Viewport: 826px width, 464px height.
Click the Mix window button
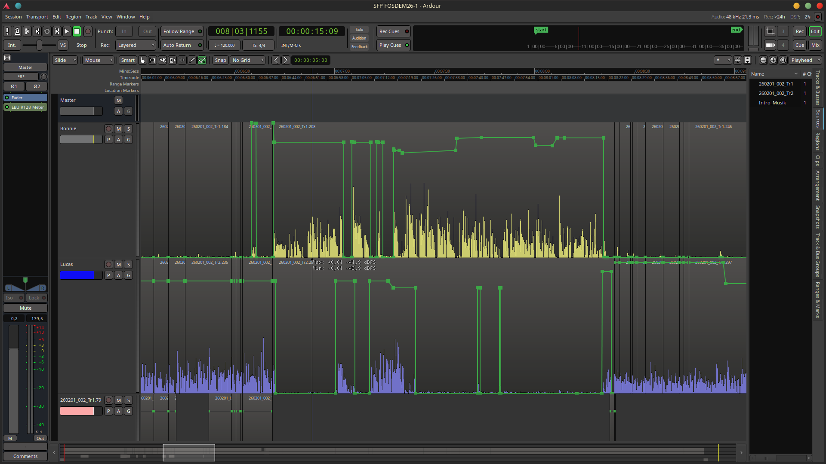click(x=815, y=45)
